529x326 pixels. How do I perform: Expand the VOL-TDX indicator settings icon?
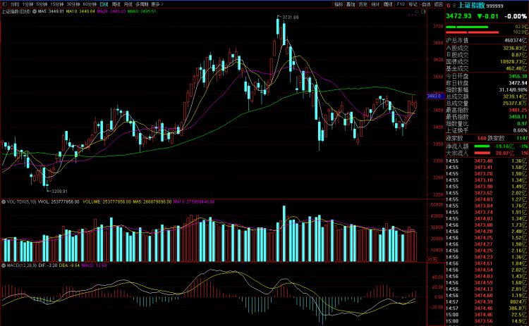coord(2,201)
